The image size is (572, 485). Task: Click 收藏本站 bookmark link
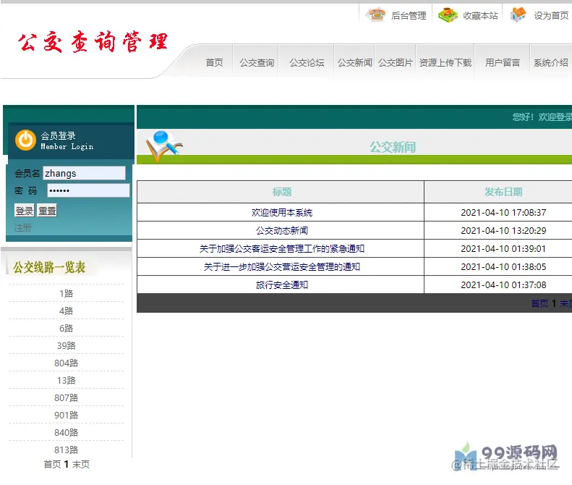480,16
